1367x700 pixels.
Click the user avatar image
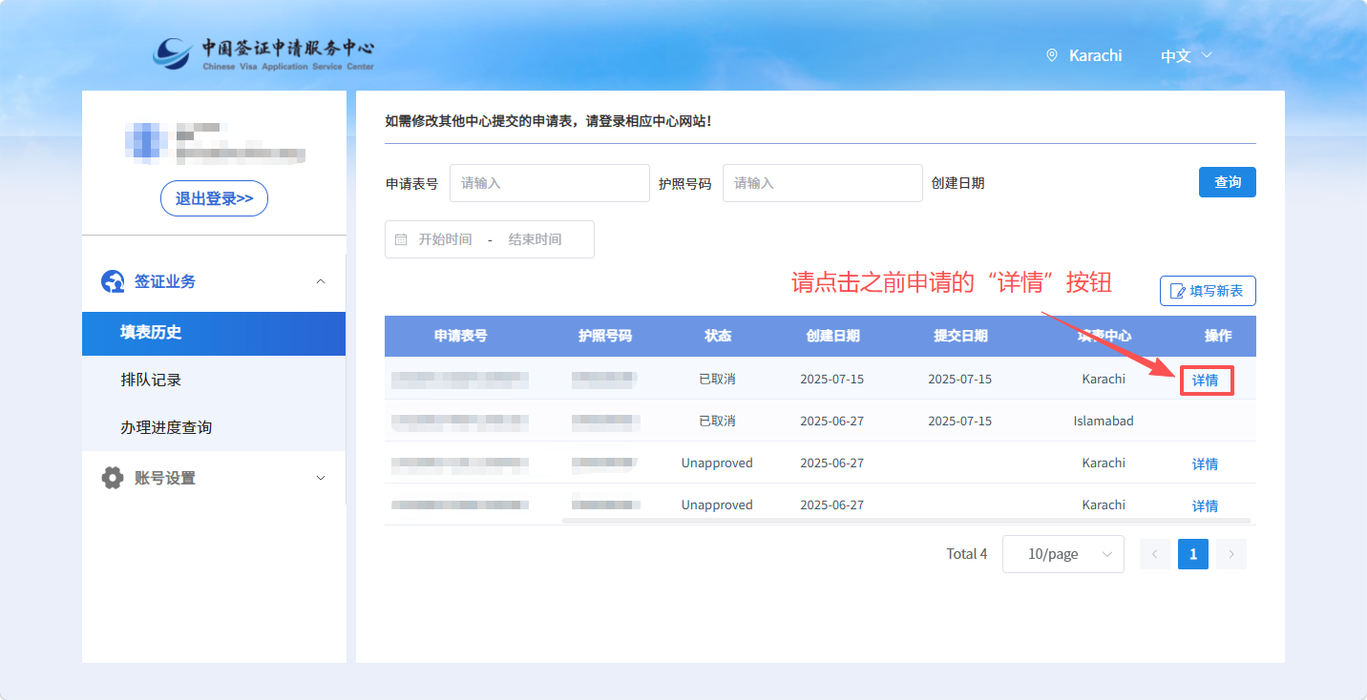tap(145, 139)
